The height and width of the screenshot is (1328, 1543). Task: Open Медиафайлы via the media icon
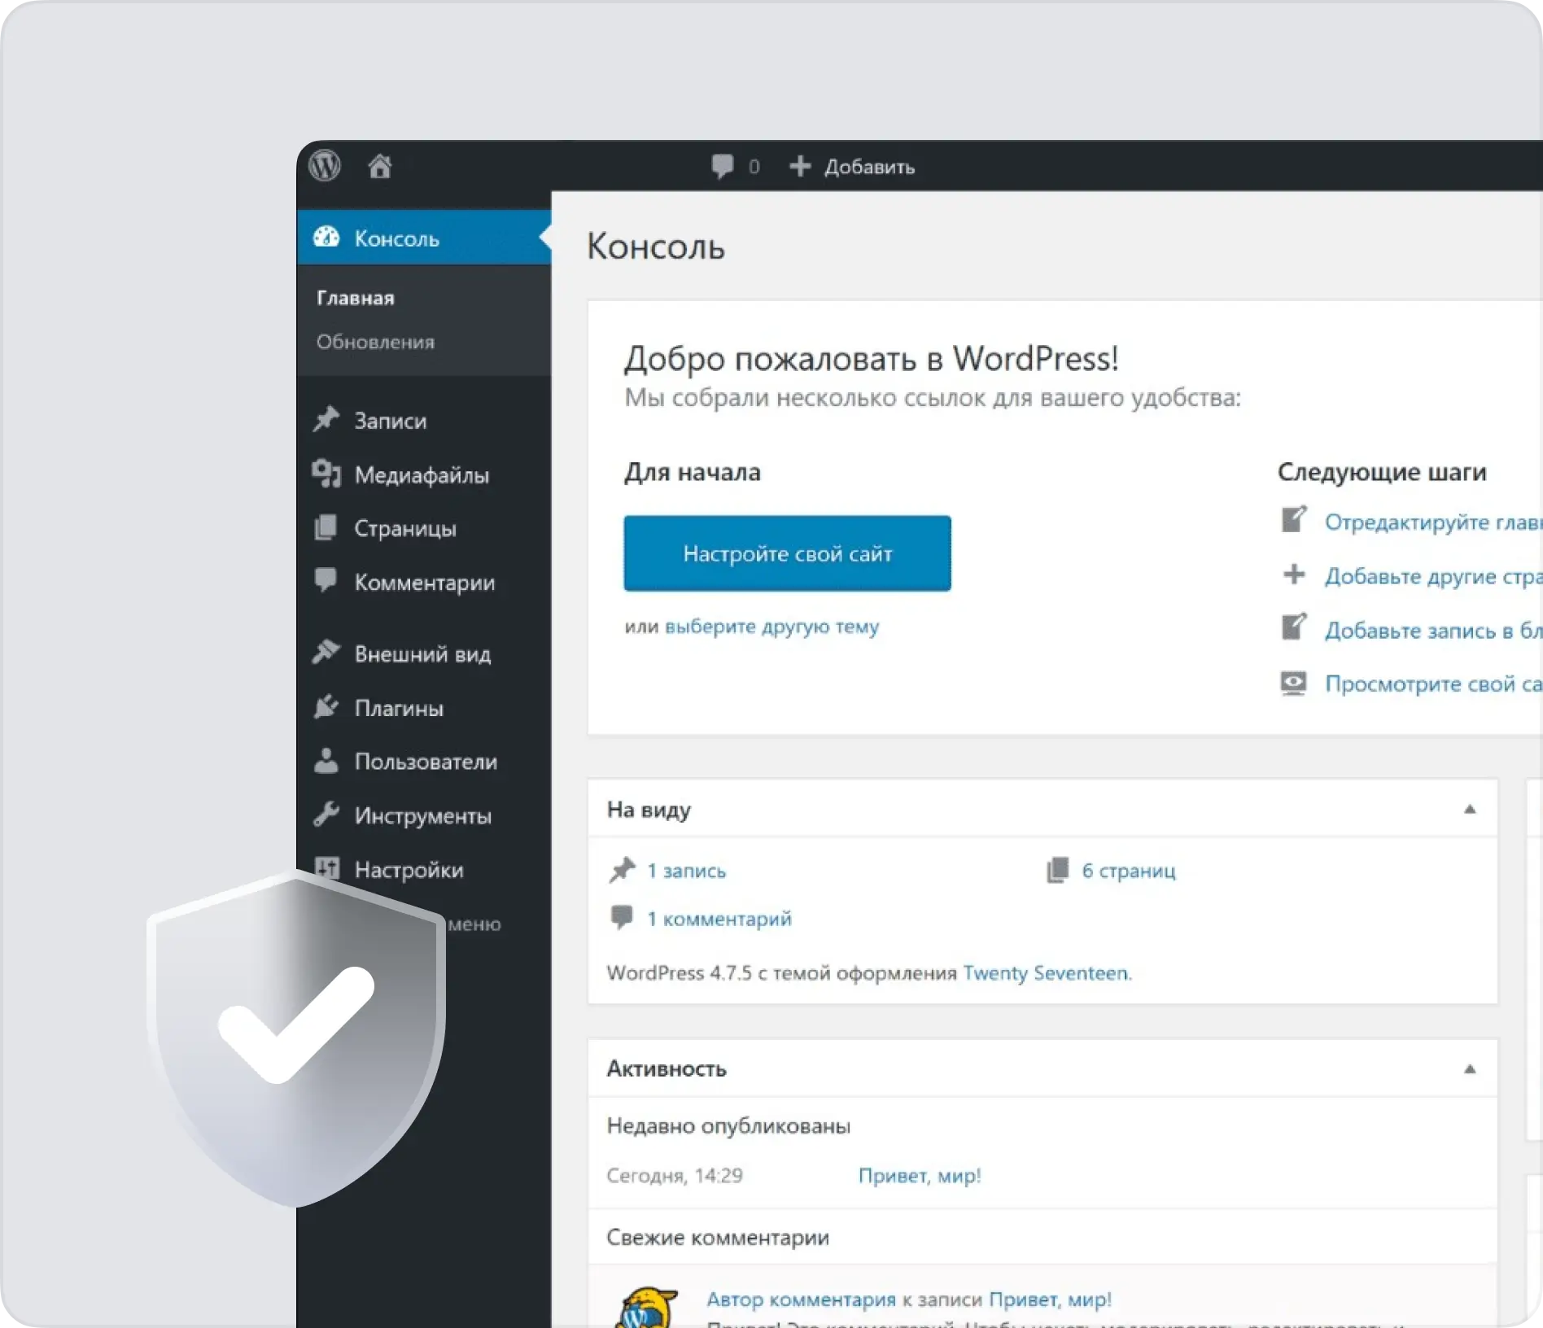tap(327, 474)
